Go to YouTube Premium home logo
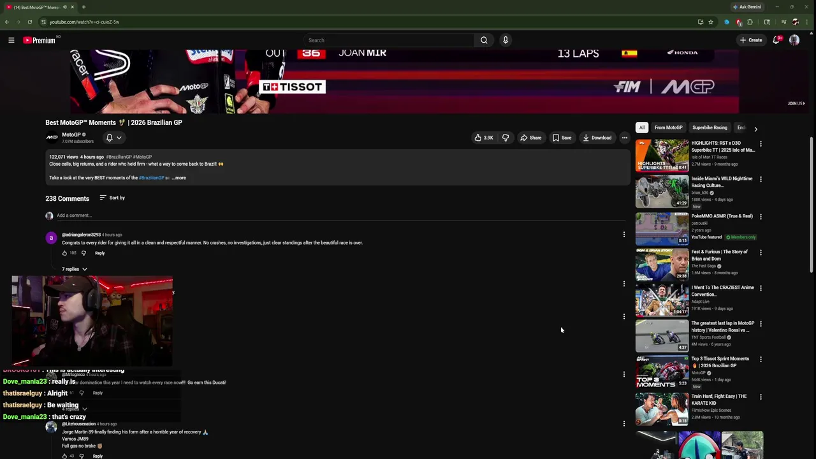The height and width of the screenshot is (459, 816). [40, 40]
